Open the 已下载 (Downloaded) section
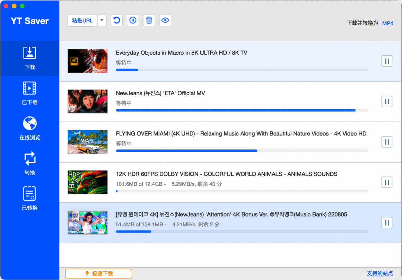 30,93
